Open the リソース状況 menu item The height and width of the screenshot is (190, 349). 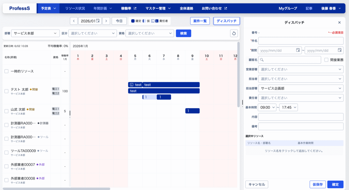[x=75, y=8]
